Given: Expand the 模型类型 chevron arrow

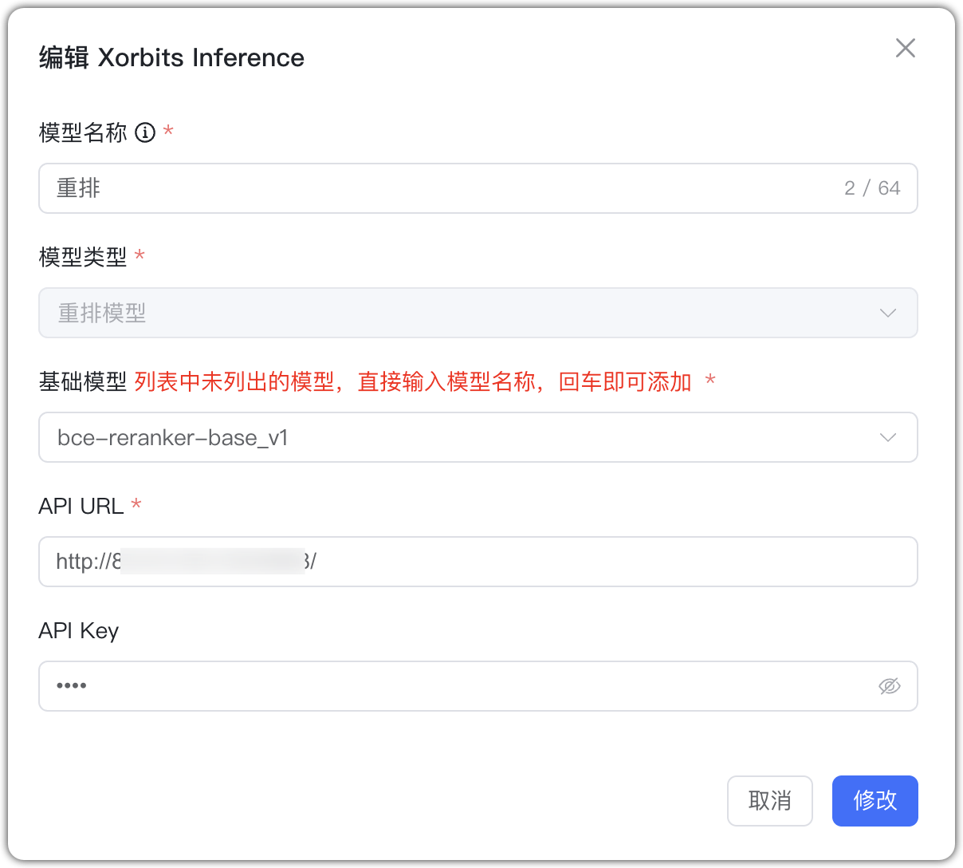Looking at the screenshot, I should 888,313.
